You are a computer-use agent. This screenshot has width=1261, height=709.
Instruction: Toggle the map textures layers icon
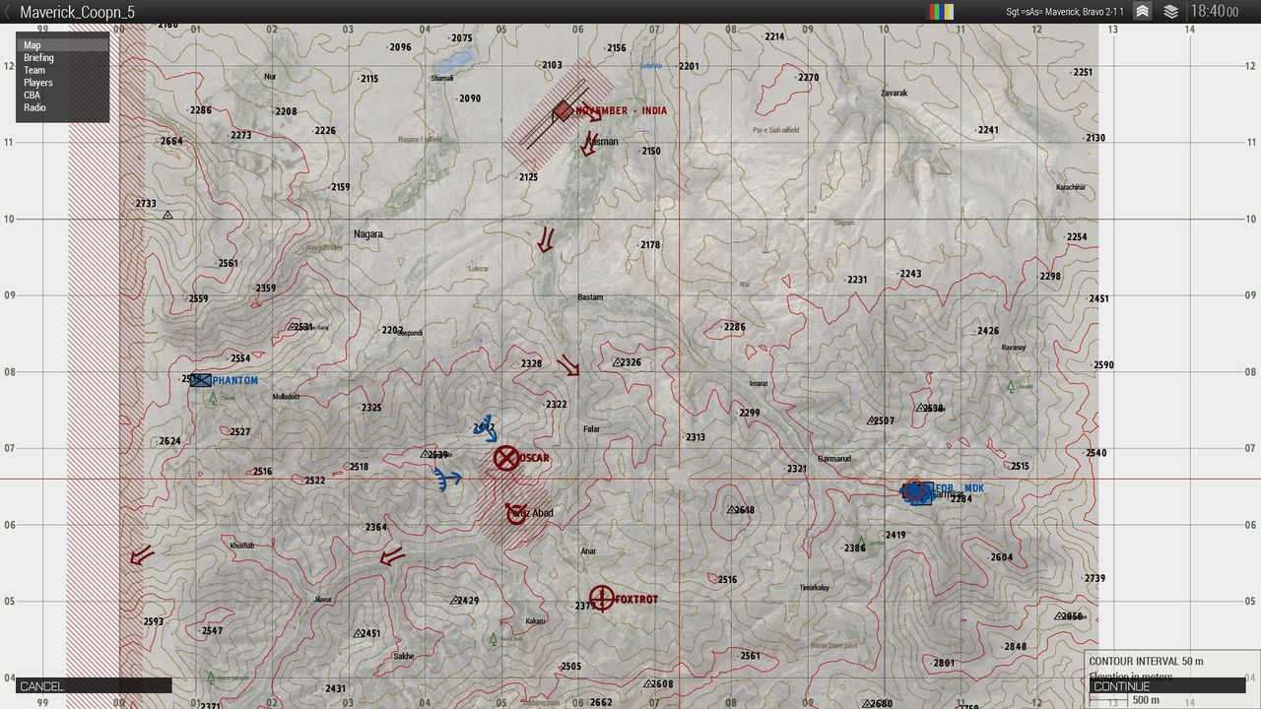click(1171, 12)
